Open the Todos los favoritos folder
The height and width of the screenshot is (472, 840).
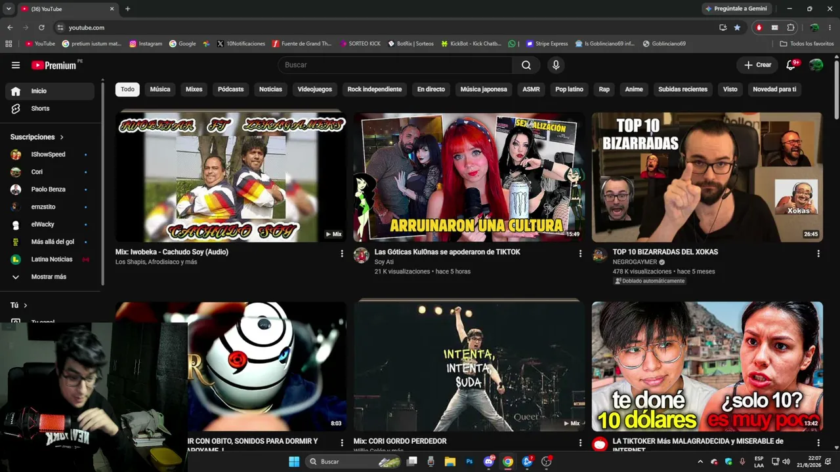tap(807, 44)
